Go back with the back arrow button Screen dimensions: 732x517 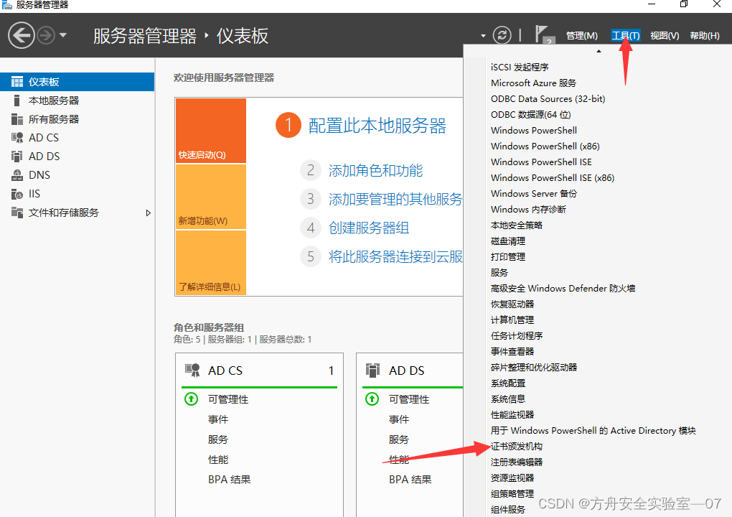tap(22, 35)
